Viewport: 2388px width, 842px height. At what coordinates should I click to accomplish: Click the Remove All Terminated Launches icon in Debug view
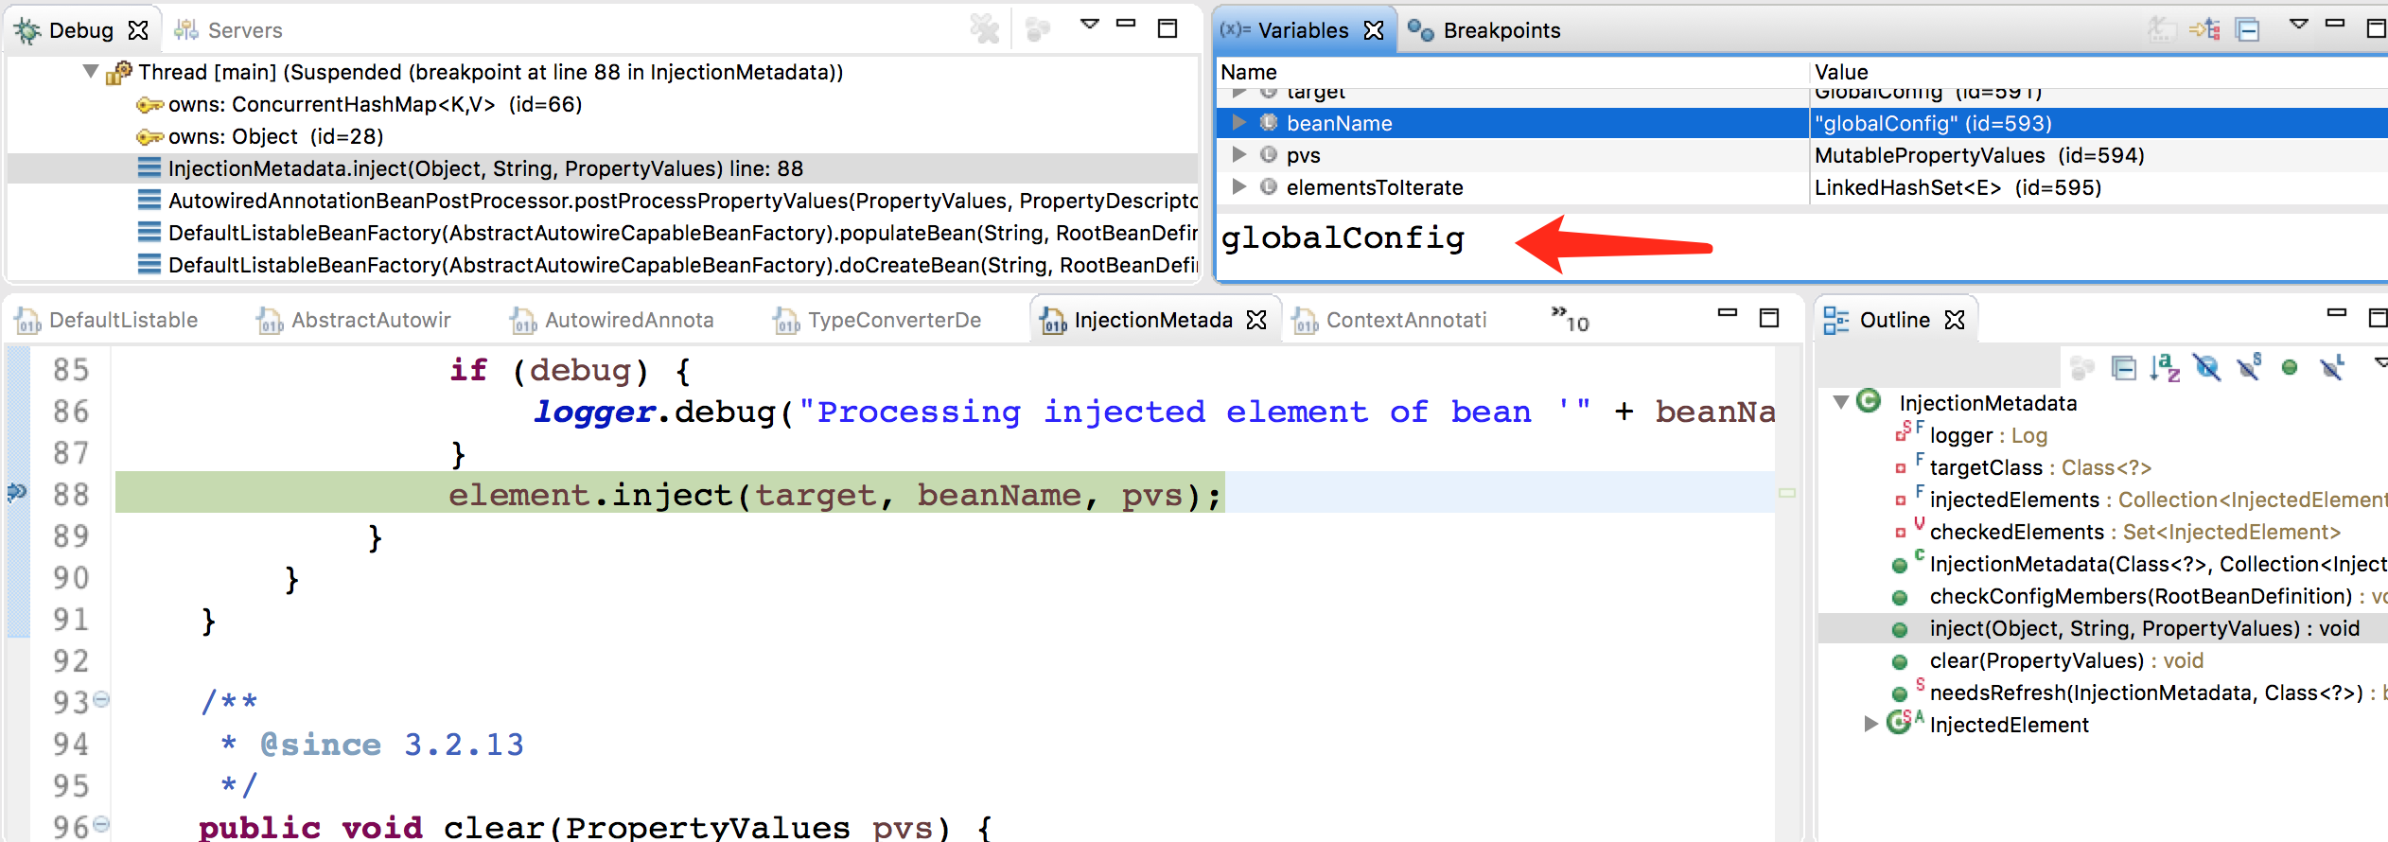click(985, 29)
